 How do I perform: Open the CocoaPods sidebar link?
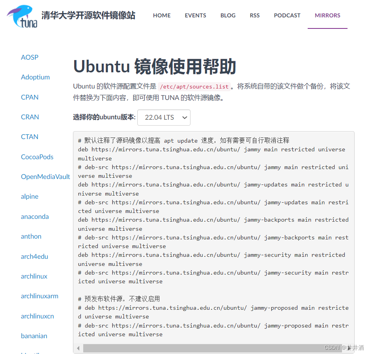click(x=37, y=157)
